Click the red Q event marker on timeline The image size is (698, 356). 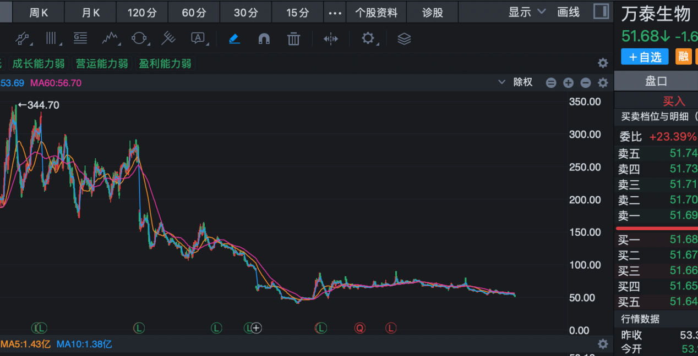359,328
